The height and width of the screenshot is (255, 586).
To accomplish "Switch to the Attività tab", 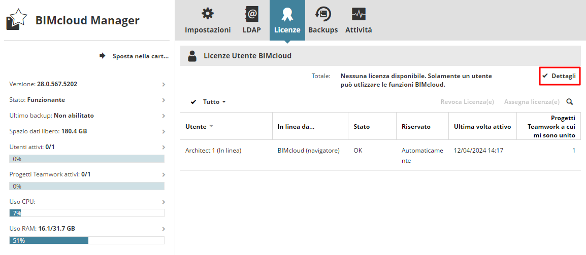I will [359, 30].
